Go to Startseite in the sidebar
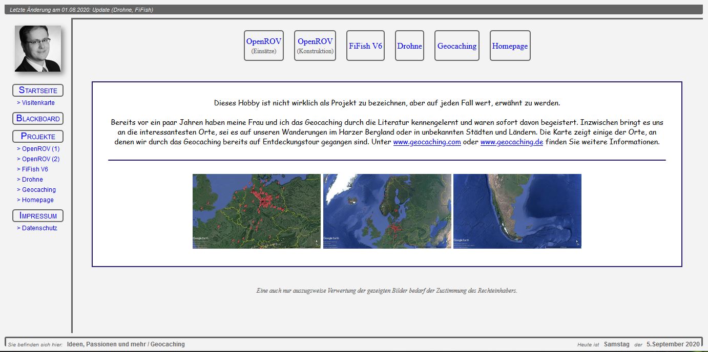The image size is (708, 352). pyautogui.click(x=38, y=91)
